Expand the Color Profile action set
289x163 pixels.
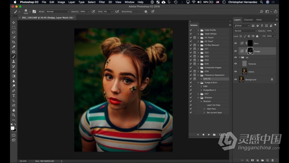pos(198,30)
